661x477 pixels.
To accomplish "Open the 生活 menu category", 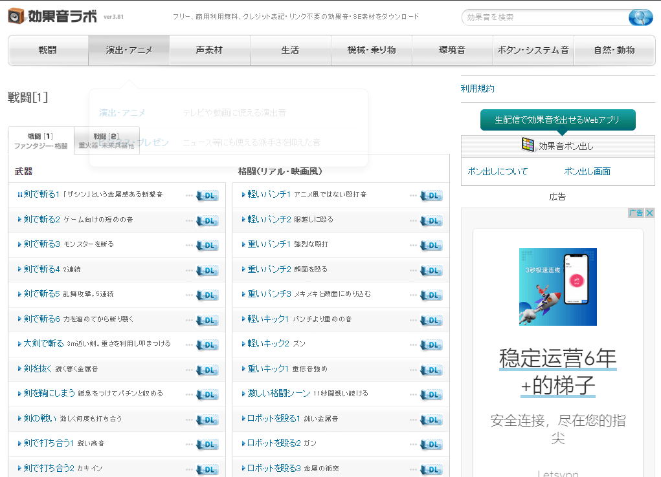I will (x=291, y=50).
